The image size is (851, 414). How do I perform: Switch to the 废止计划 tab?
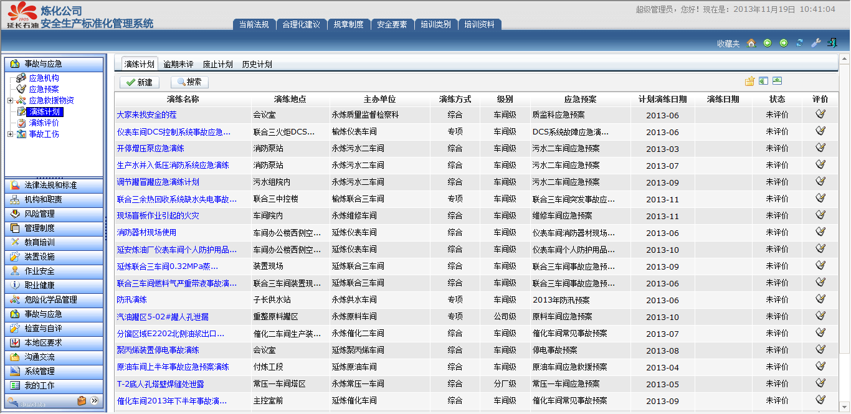(x=217, y=64)
